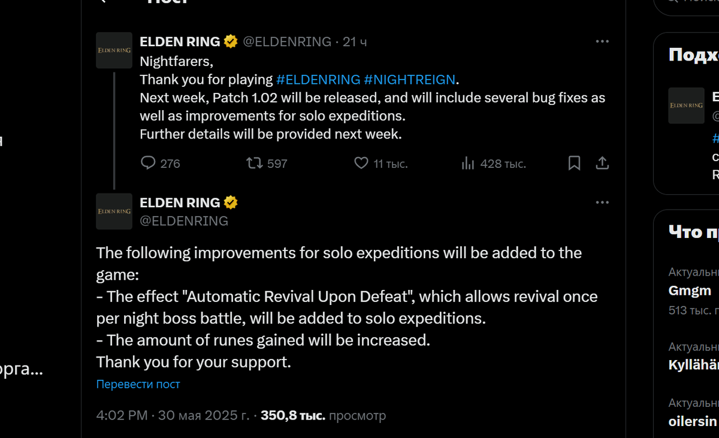Share the Patch 1.02 post
The height and width of the screenshot is (438, 719).
click(603, 163)
